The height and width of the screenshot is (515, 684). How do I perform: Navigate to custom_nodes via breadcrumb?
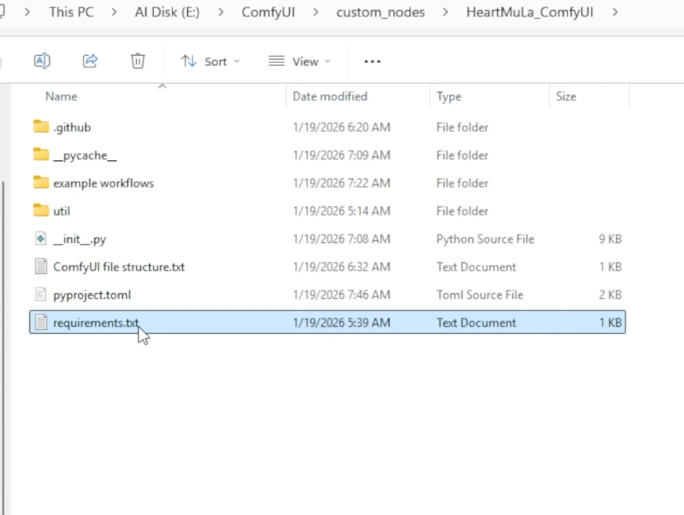point(380,12)
